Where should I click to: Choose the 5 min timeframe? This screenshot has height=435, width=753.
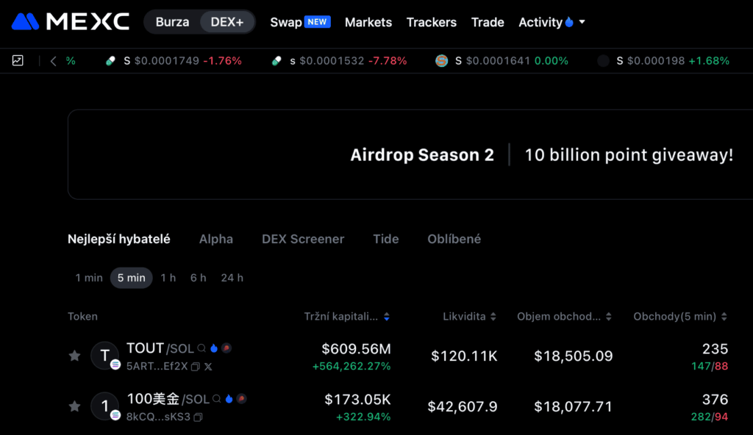point(131,278)
